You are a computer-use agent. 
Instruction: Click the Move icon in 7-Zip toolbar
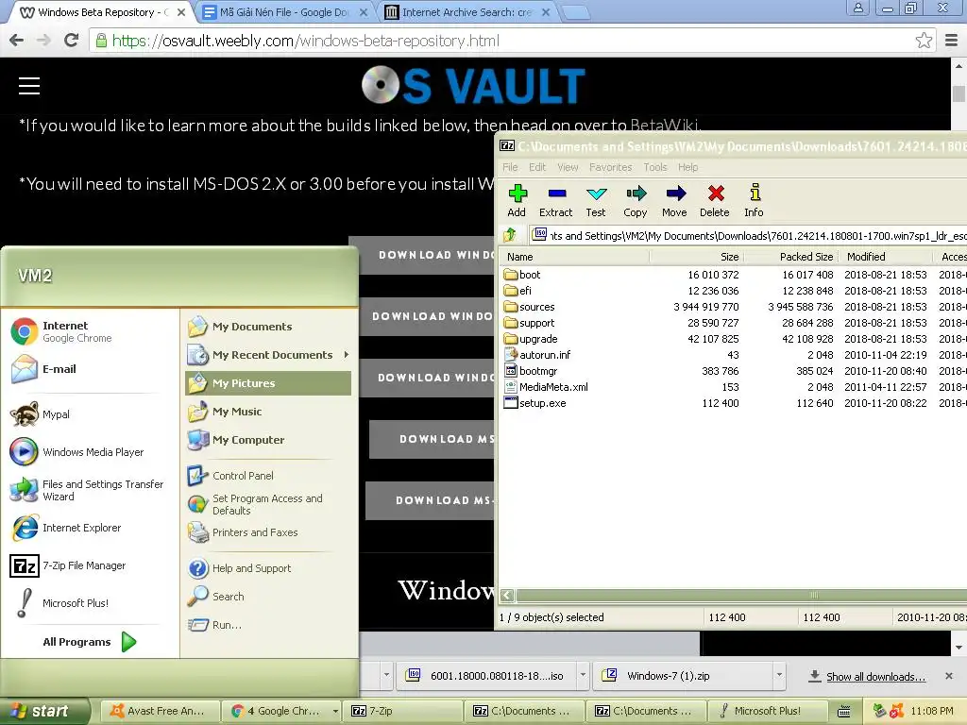[x=674, y=201]
